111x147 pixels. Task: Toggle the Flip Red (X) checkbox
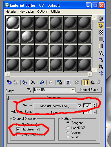(18, 125)
